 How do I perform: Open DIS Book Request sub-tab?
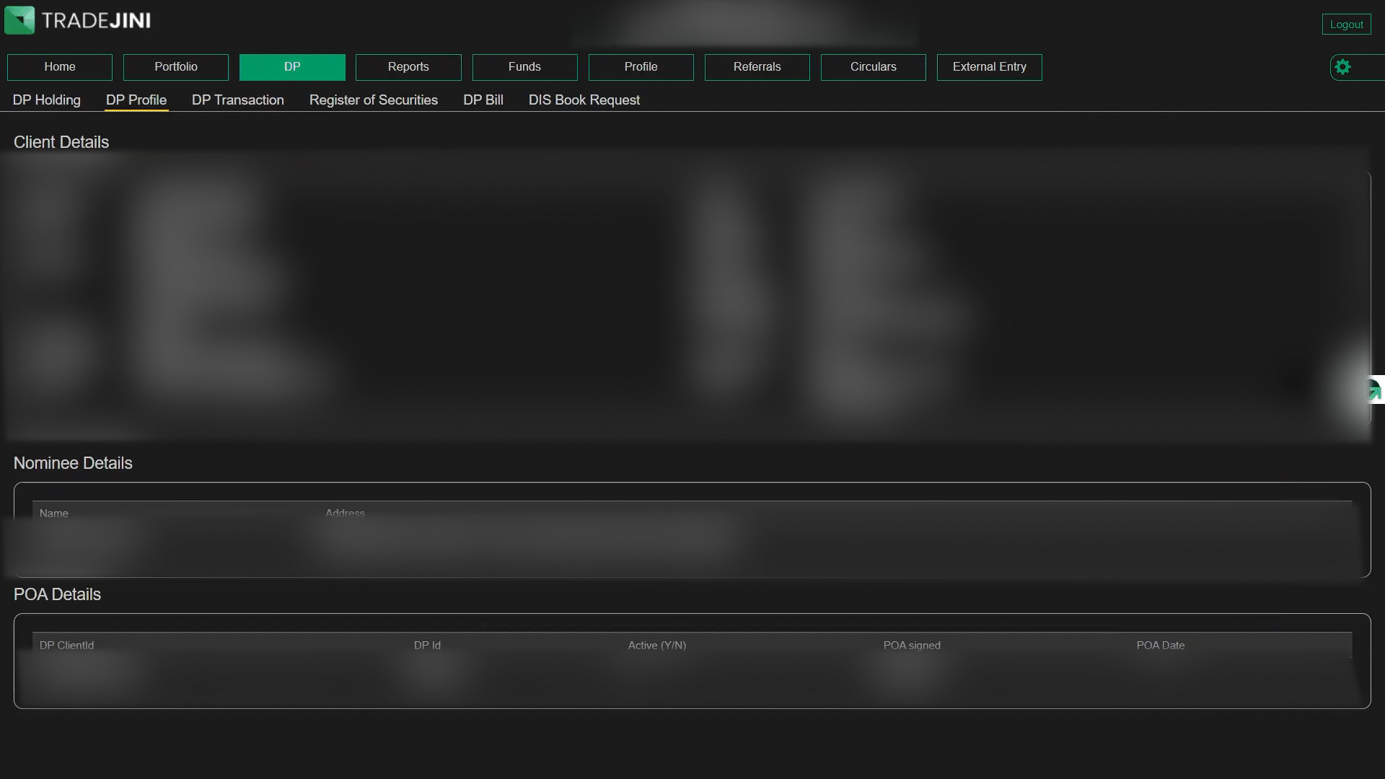(x=584, y=100)
